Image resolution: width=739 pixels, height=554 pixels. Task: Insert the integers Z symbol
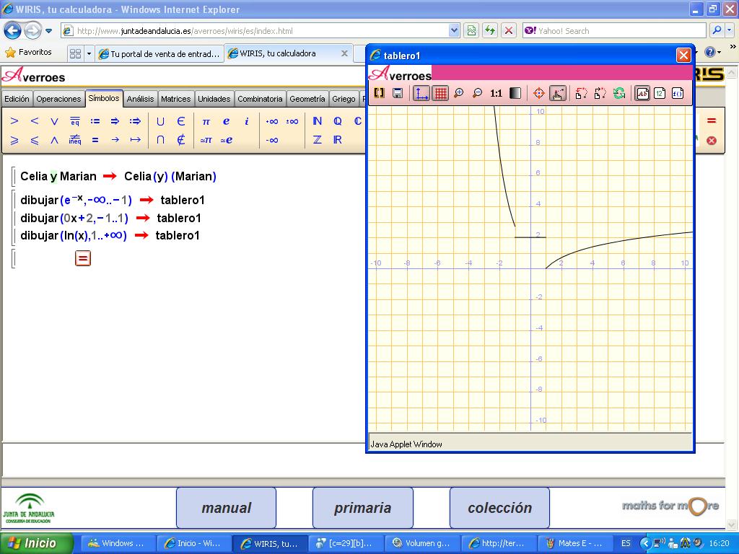click(x=318, y=140)
